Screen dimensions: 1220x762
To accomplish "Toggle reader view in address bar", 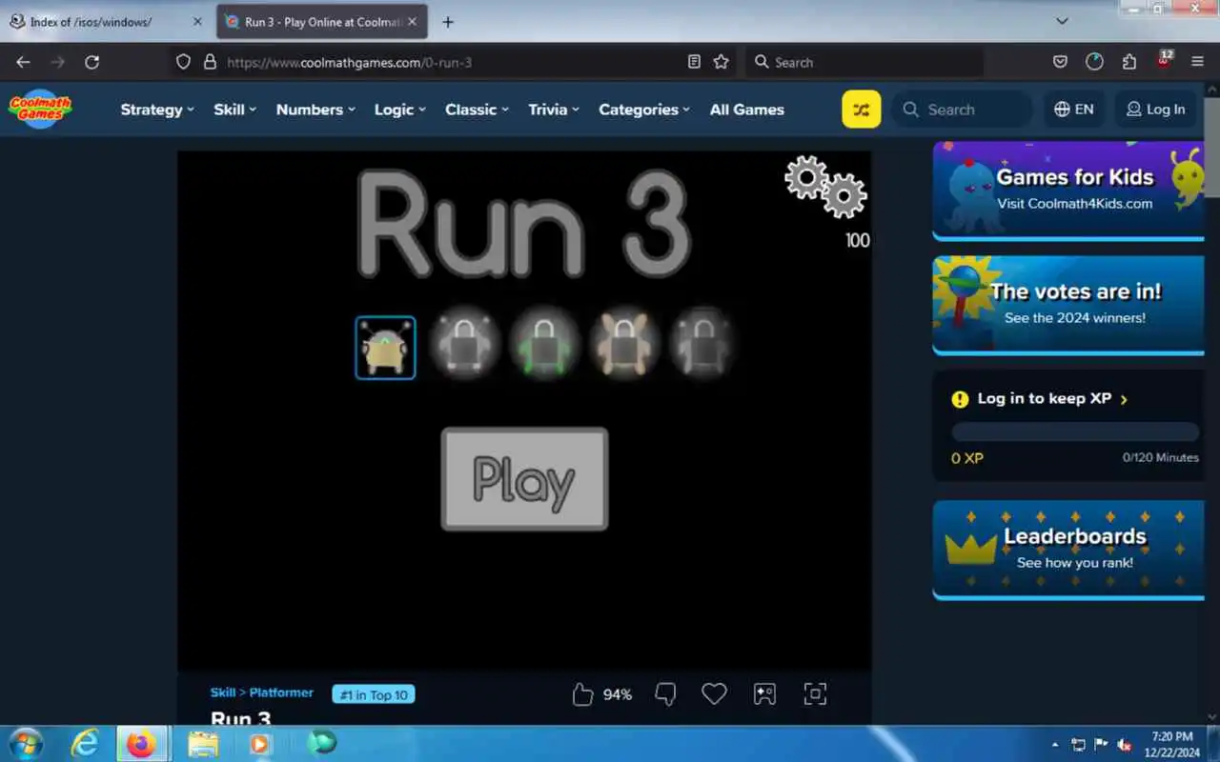I will pos(694,62).
